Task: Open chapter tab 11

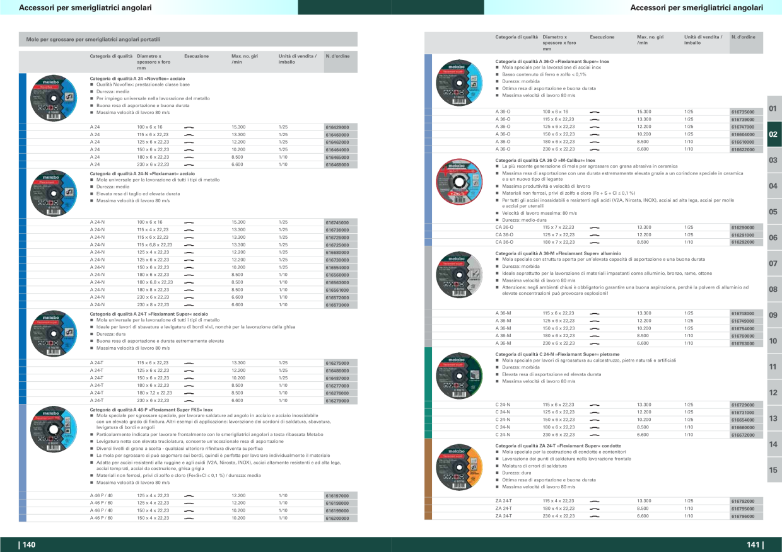Action: click(x=774, y=367)
